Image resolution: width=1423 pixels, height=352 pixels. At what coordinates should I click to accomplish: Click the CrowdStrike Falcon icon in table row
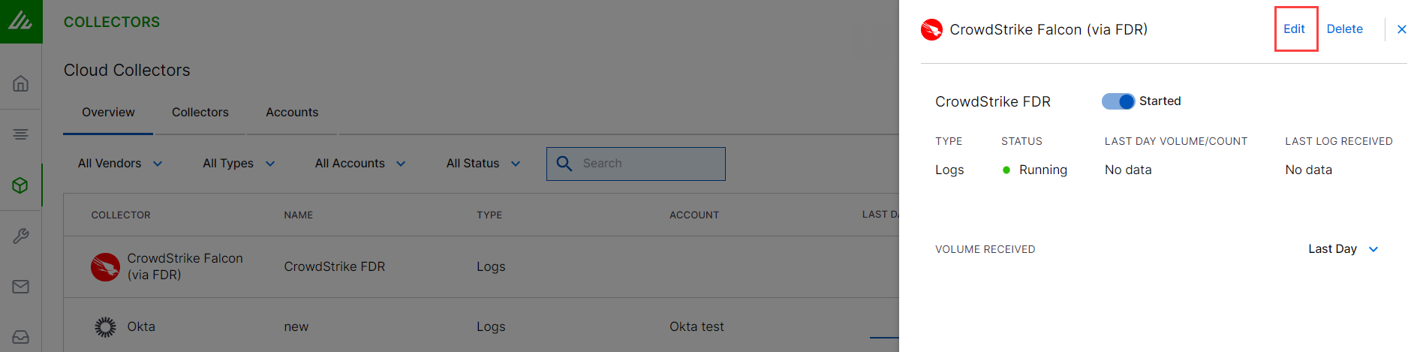coord(105,267)
